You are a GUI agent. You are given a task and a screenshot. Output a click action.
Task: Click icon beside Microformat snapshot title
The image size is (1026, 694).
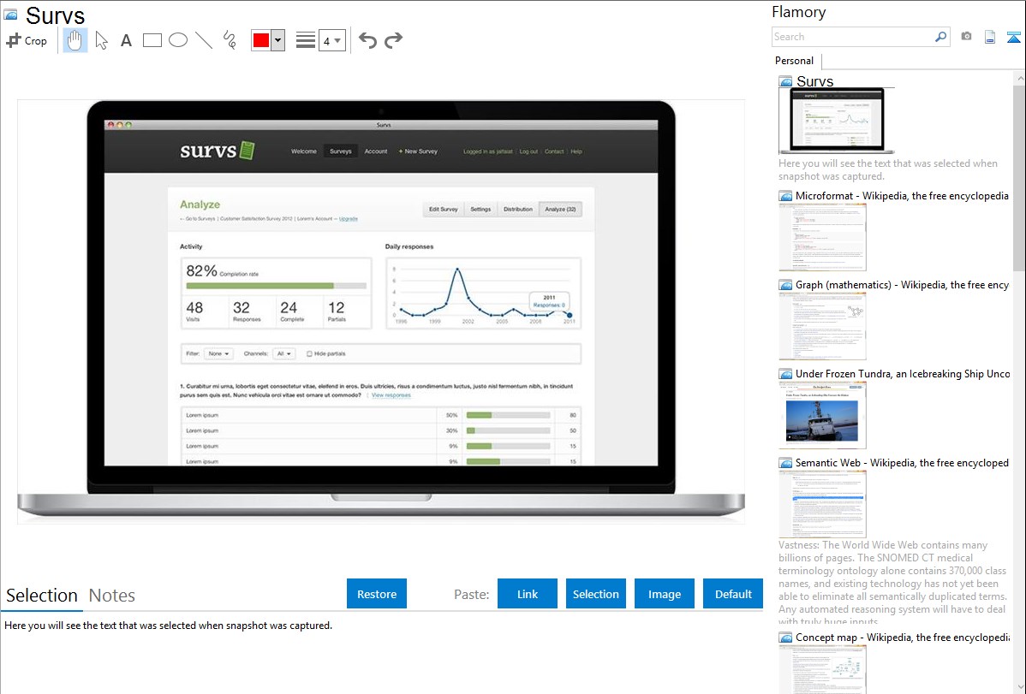pos(785,196)
